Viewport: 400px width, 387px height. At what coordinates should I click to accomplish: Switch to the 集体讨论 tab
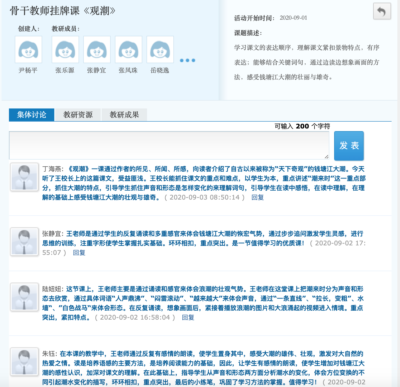[x=32, y=115]
